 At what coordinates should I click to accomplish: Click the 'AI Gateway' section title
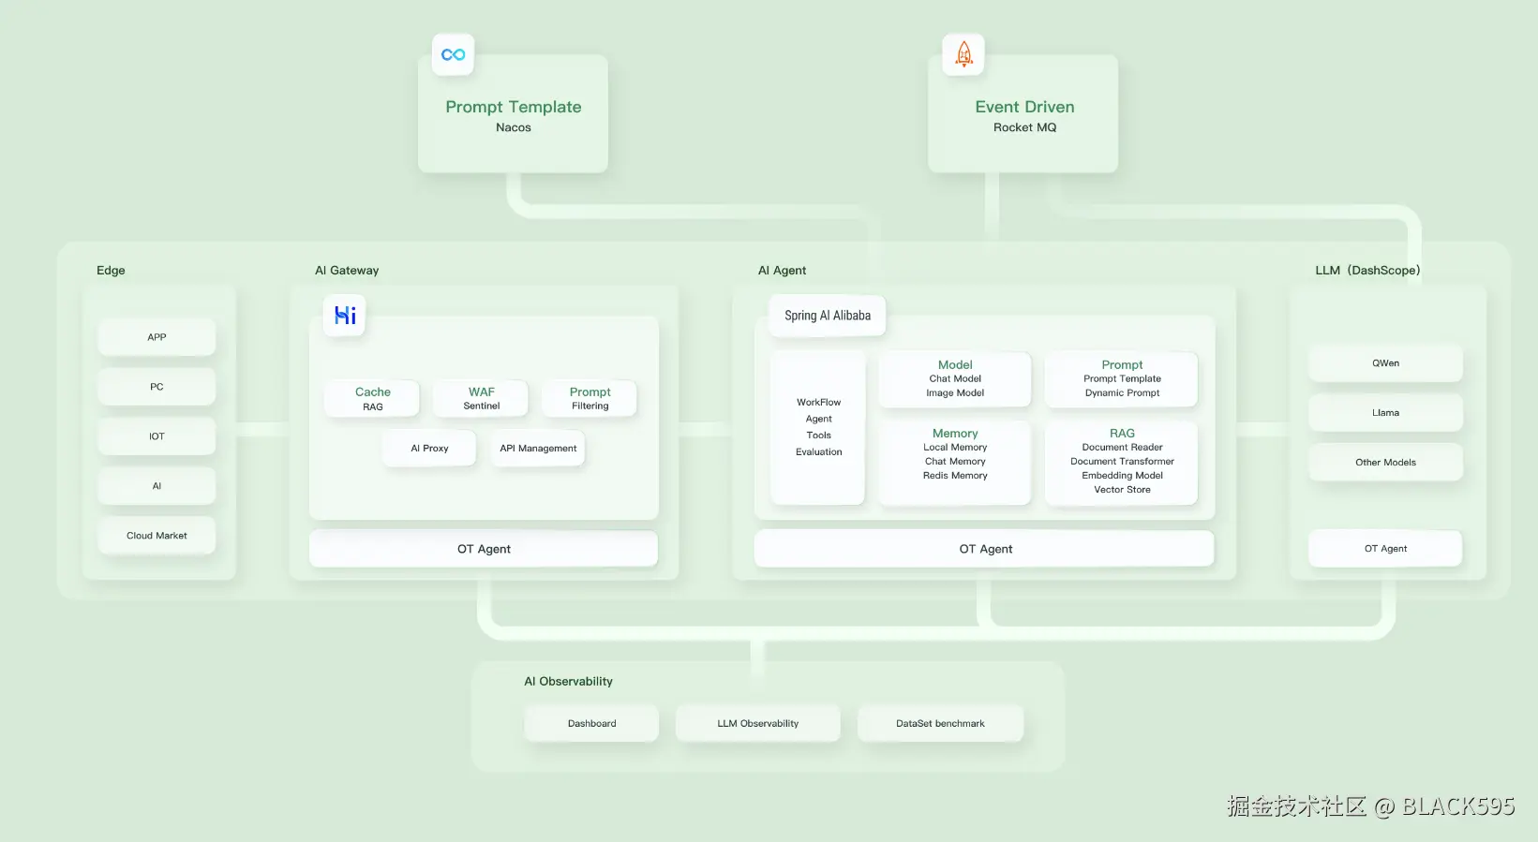(347, 271)
